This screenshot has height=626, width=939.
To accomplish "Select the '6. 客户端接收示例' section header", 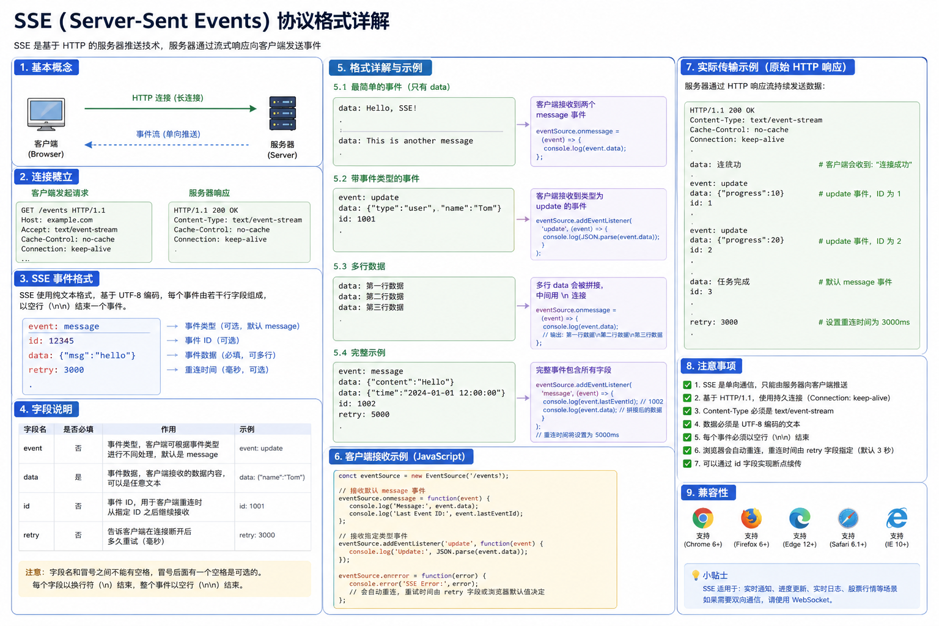I will tap(400, 457).
